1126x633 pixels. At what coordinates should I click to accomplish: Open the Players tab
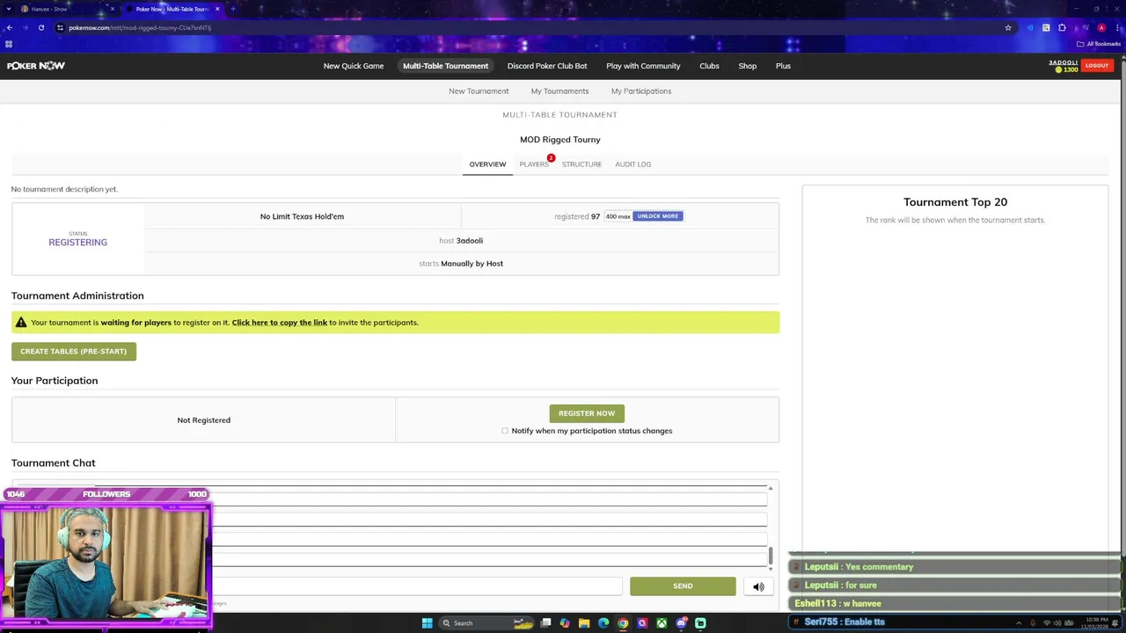click(534, 164)
